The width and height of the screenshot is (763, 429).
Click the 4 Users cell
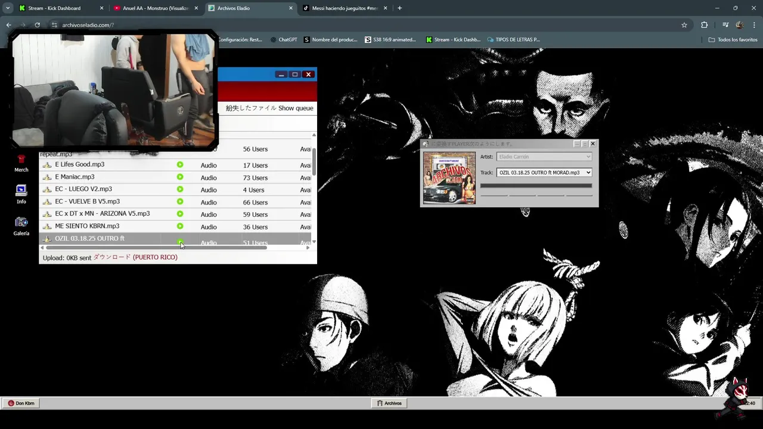tap(253, 190)
